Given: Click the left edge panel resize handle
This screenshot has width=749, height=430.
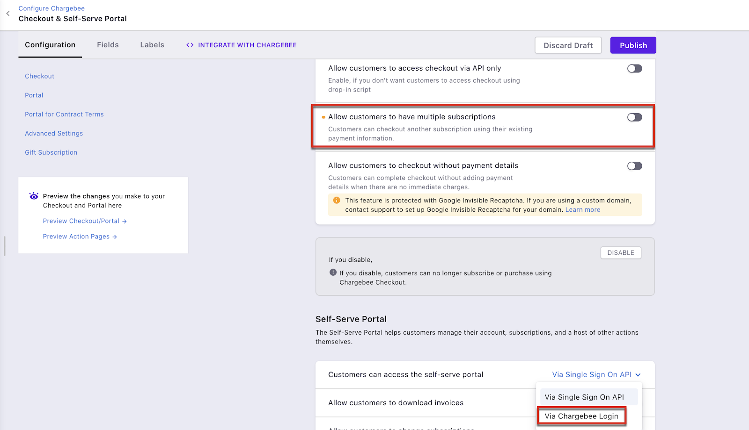Looking at the screenshot, I should [5, 246].
